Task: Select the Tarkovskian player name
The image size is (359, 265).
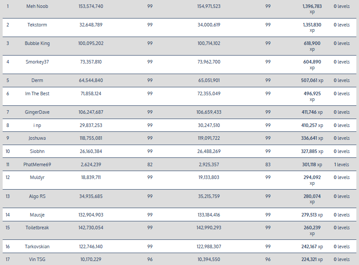Action: pos(37,246)
